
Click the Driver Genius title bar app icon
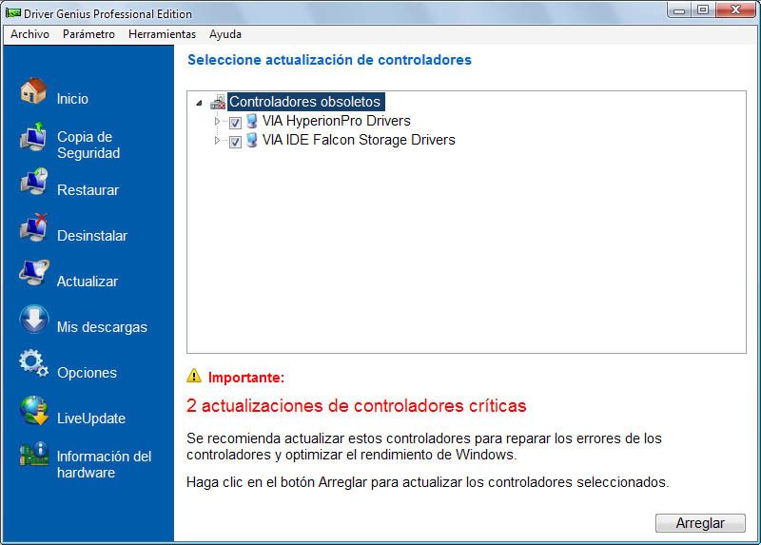(13, 13)
